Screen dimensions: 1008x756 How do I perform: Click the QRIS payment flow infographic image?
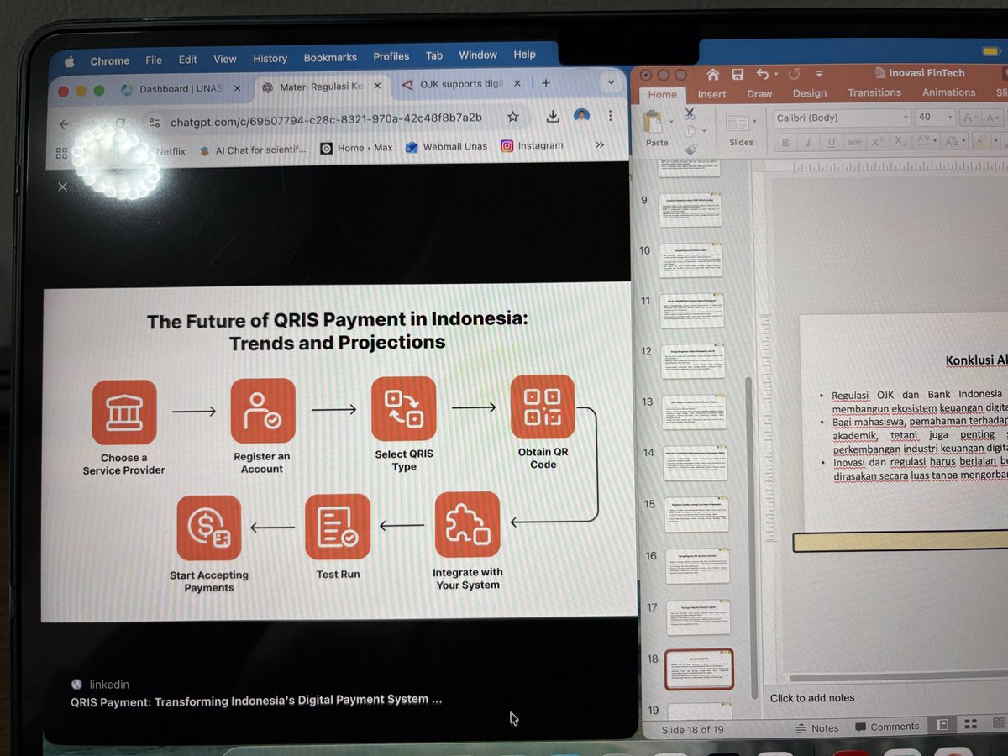point(338,452)
